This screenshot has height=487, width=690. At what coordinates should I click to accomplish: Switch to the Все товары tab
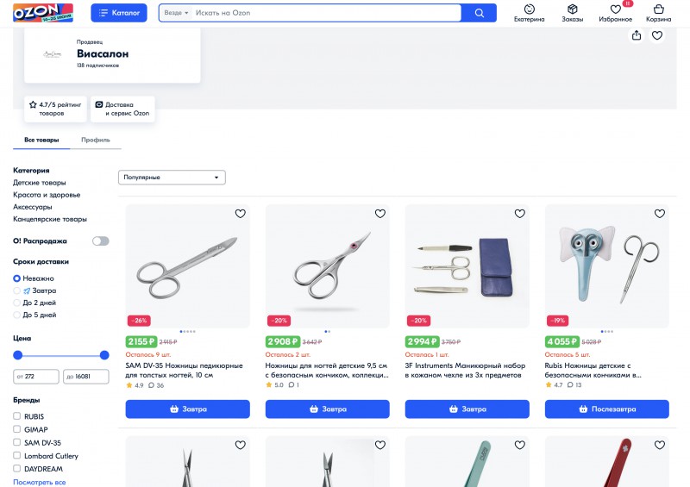(41, 140)
